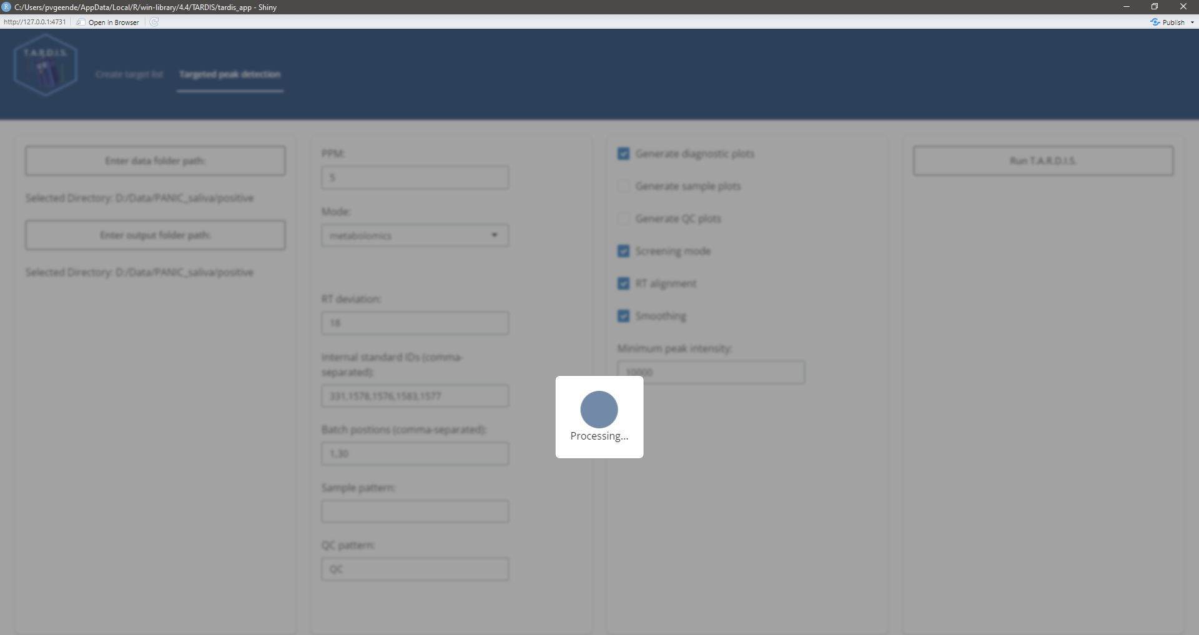Click the Enter data folder path button

155,161
